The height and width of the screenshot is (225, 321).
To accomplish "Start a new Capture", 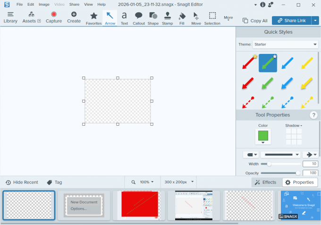I will [x=54, y=17].
